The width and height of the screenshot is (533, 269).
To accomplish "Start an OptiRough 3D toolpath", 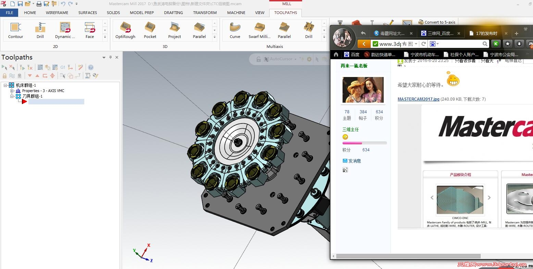I will 125,30.
